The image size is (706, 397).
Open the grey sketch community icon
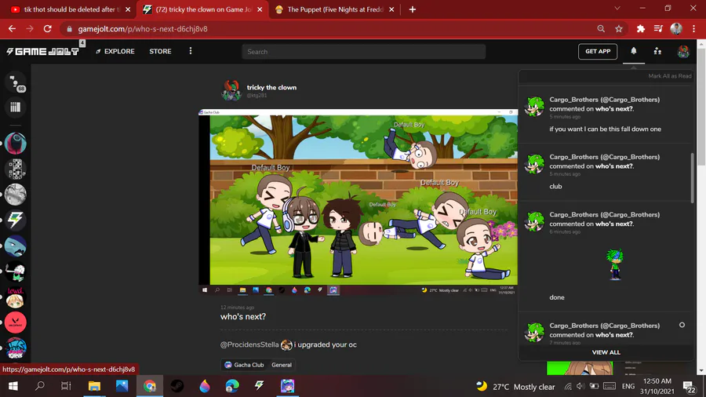[x=16, y=195]
